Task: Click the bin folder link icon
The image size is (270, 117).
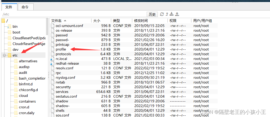Action: point(10,27)
